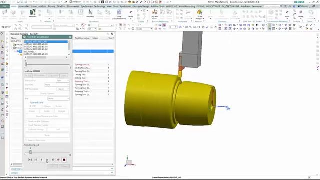Open the Web Browser sidebar icon
Viewport: 320px width, 180px height.
click(x=2, y=77)
